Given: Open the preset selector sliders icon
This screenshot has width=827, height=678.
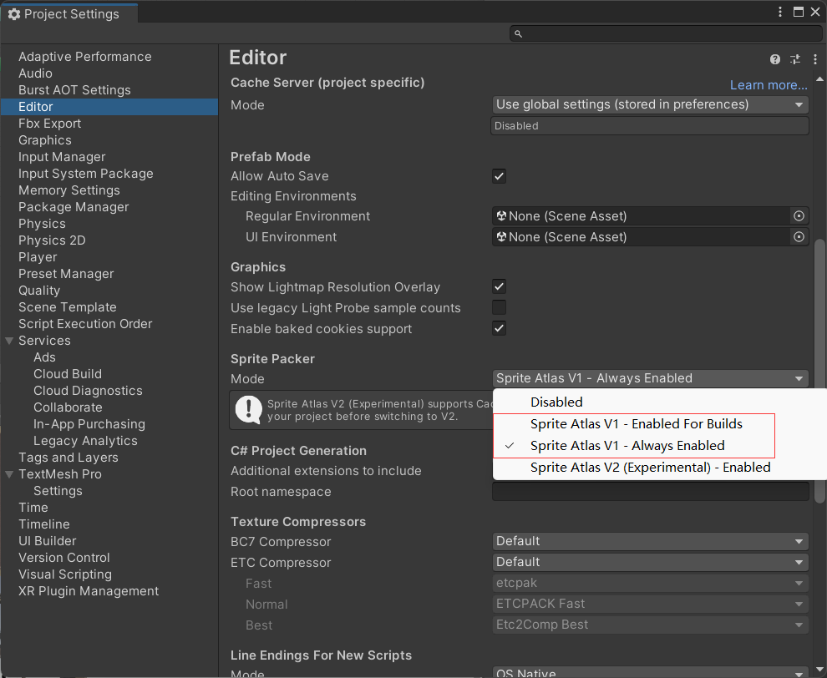Looking at the screenshot, I should [794, 59].
